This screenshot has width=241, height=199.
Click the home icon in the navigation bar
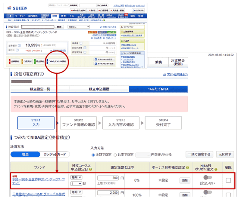click(x=10, y=16)
